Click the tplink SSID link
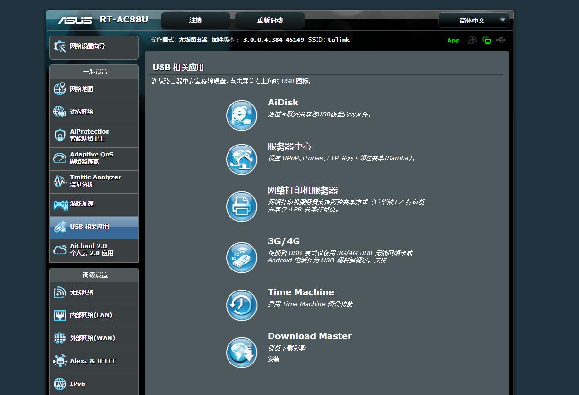This screenshot has height=395, width=579. [x=338, y=40]
